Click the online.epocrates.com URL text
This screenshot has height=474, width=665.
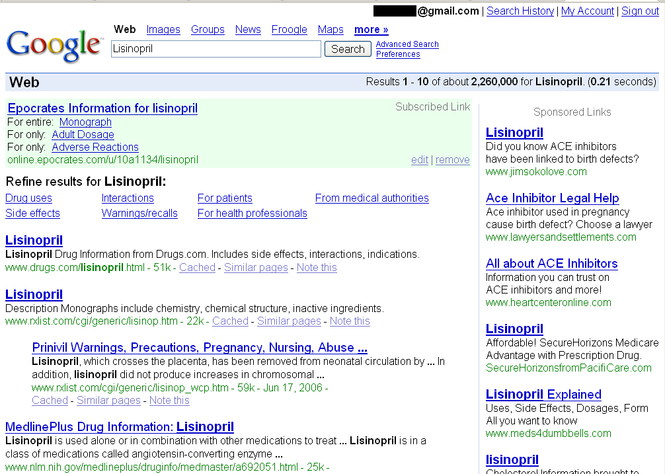(102, 160)
